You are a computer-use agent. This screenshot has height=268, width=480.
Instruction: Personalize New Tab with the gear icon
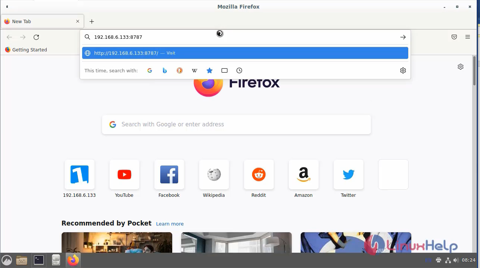pos(461,67)
